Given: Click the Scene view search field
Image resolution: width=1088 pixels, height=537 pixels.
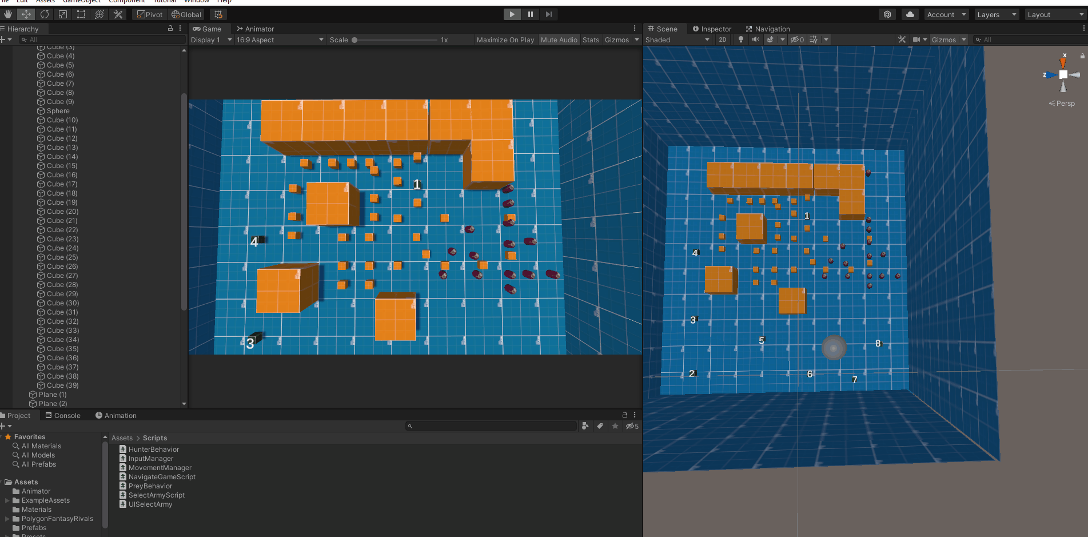Looking at the screenshot, I should (1030, 39).
